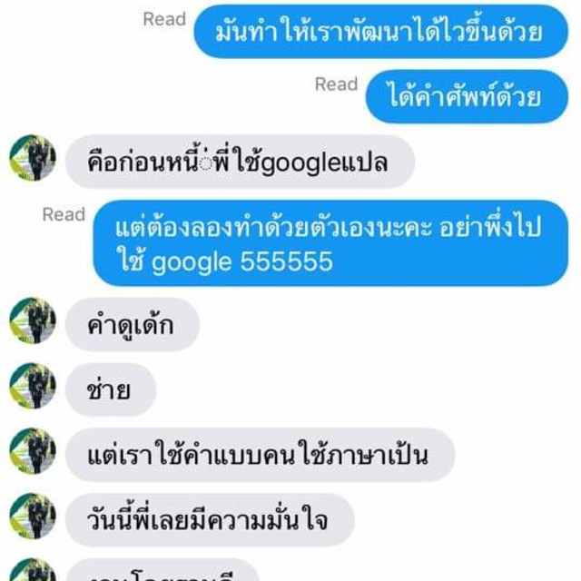
Task: Tap avatar beside 'คำดูเด้ก' message
Action: tap(33, 320)
